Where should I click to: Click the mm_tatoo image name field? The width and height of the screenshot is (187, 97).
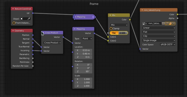(155, 24)
